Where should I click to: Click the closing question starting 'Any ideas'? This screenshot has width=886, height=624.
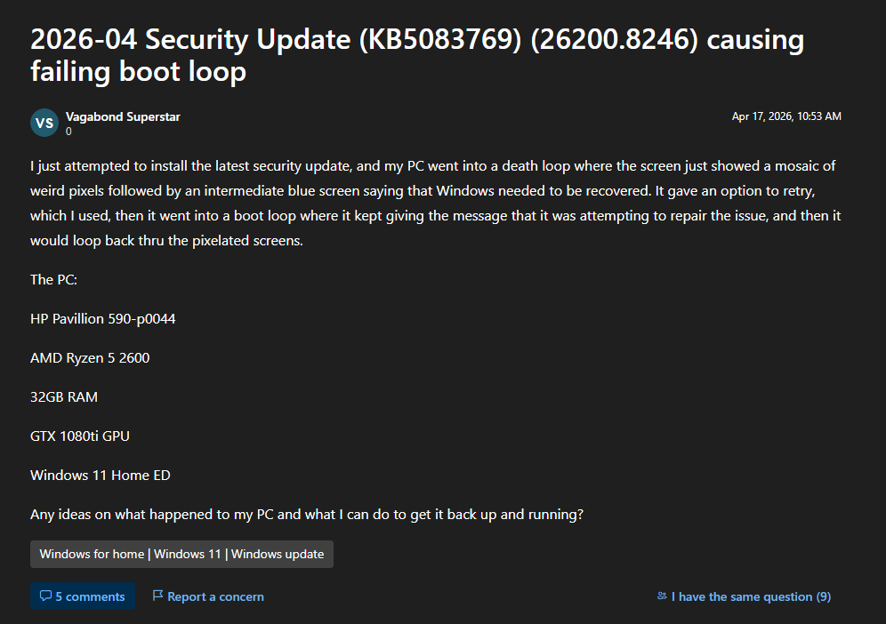tap(306, 514)
